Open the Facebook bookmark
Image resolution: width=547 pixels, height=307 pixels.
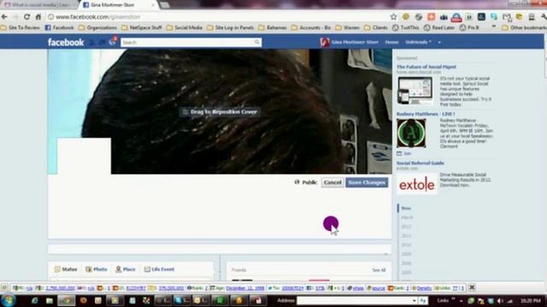tap(59, 27)
